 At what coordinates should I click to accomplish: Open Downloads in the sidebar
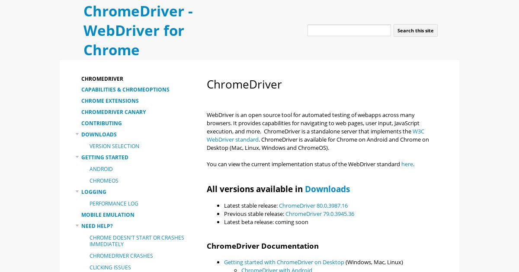point(99,135)
